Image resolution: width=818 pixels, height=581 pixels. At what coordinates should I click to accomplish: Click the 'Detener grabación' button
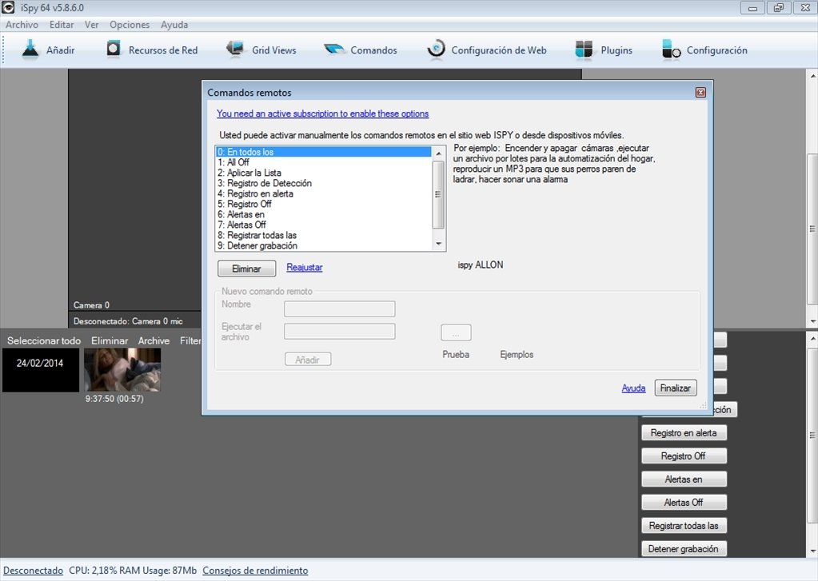coord(684,549)
